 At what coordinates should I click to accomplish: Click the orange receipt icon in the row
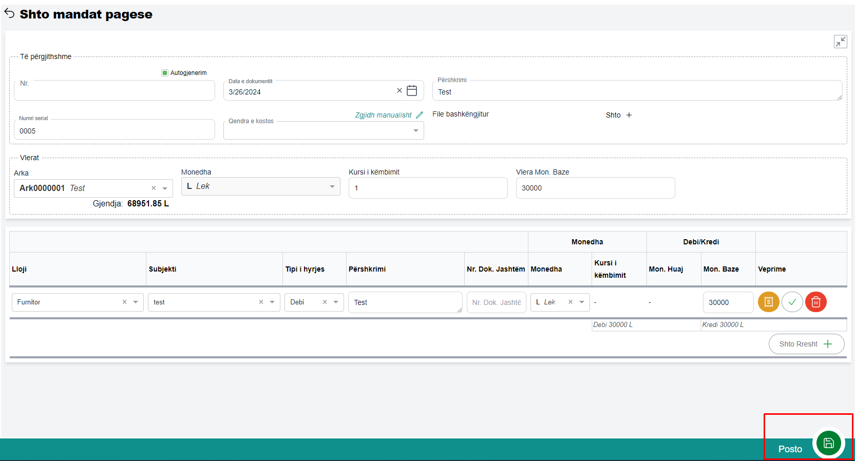(768, 302)
